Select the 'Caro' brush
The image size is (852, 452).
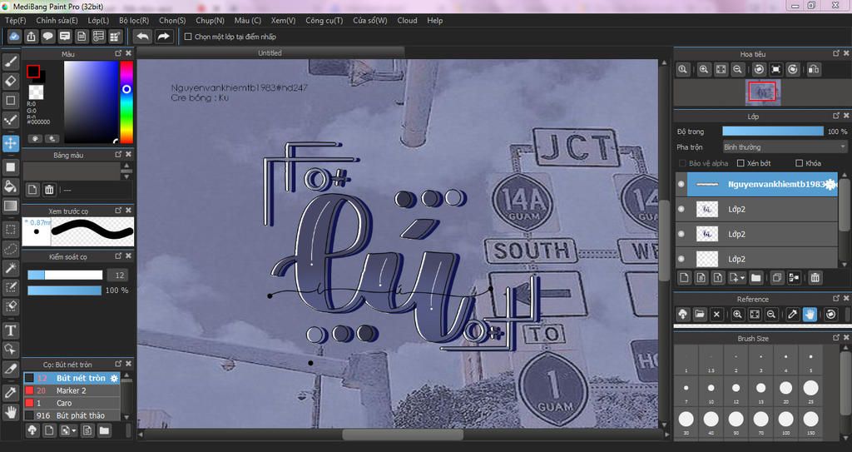(x=72, y=403)
